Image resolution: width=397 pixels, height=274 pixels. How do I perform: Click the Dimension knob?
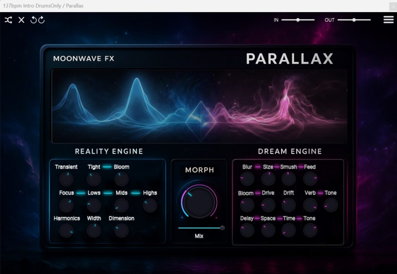(121, 231)
